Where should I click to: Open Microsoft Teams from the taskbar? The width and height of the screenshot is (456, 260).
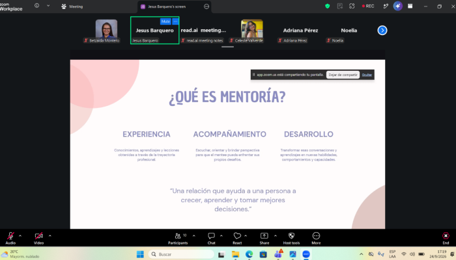pyautogui.click(x=278, y=255)
